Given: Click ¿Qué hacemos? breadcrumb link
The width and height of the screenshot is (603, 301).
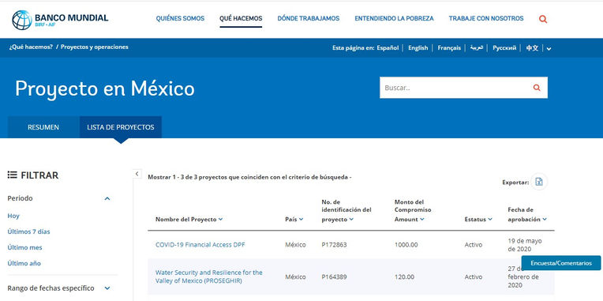Looking at the screenshot, I should 31,47.
